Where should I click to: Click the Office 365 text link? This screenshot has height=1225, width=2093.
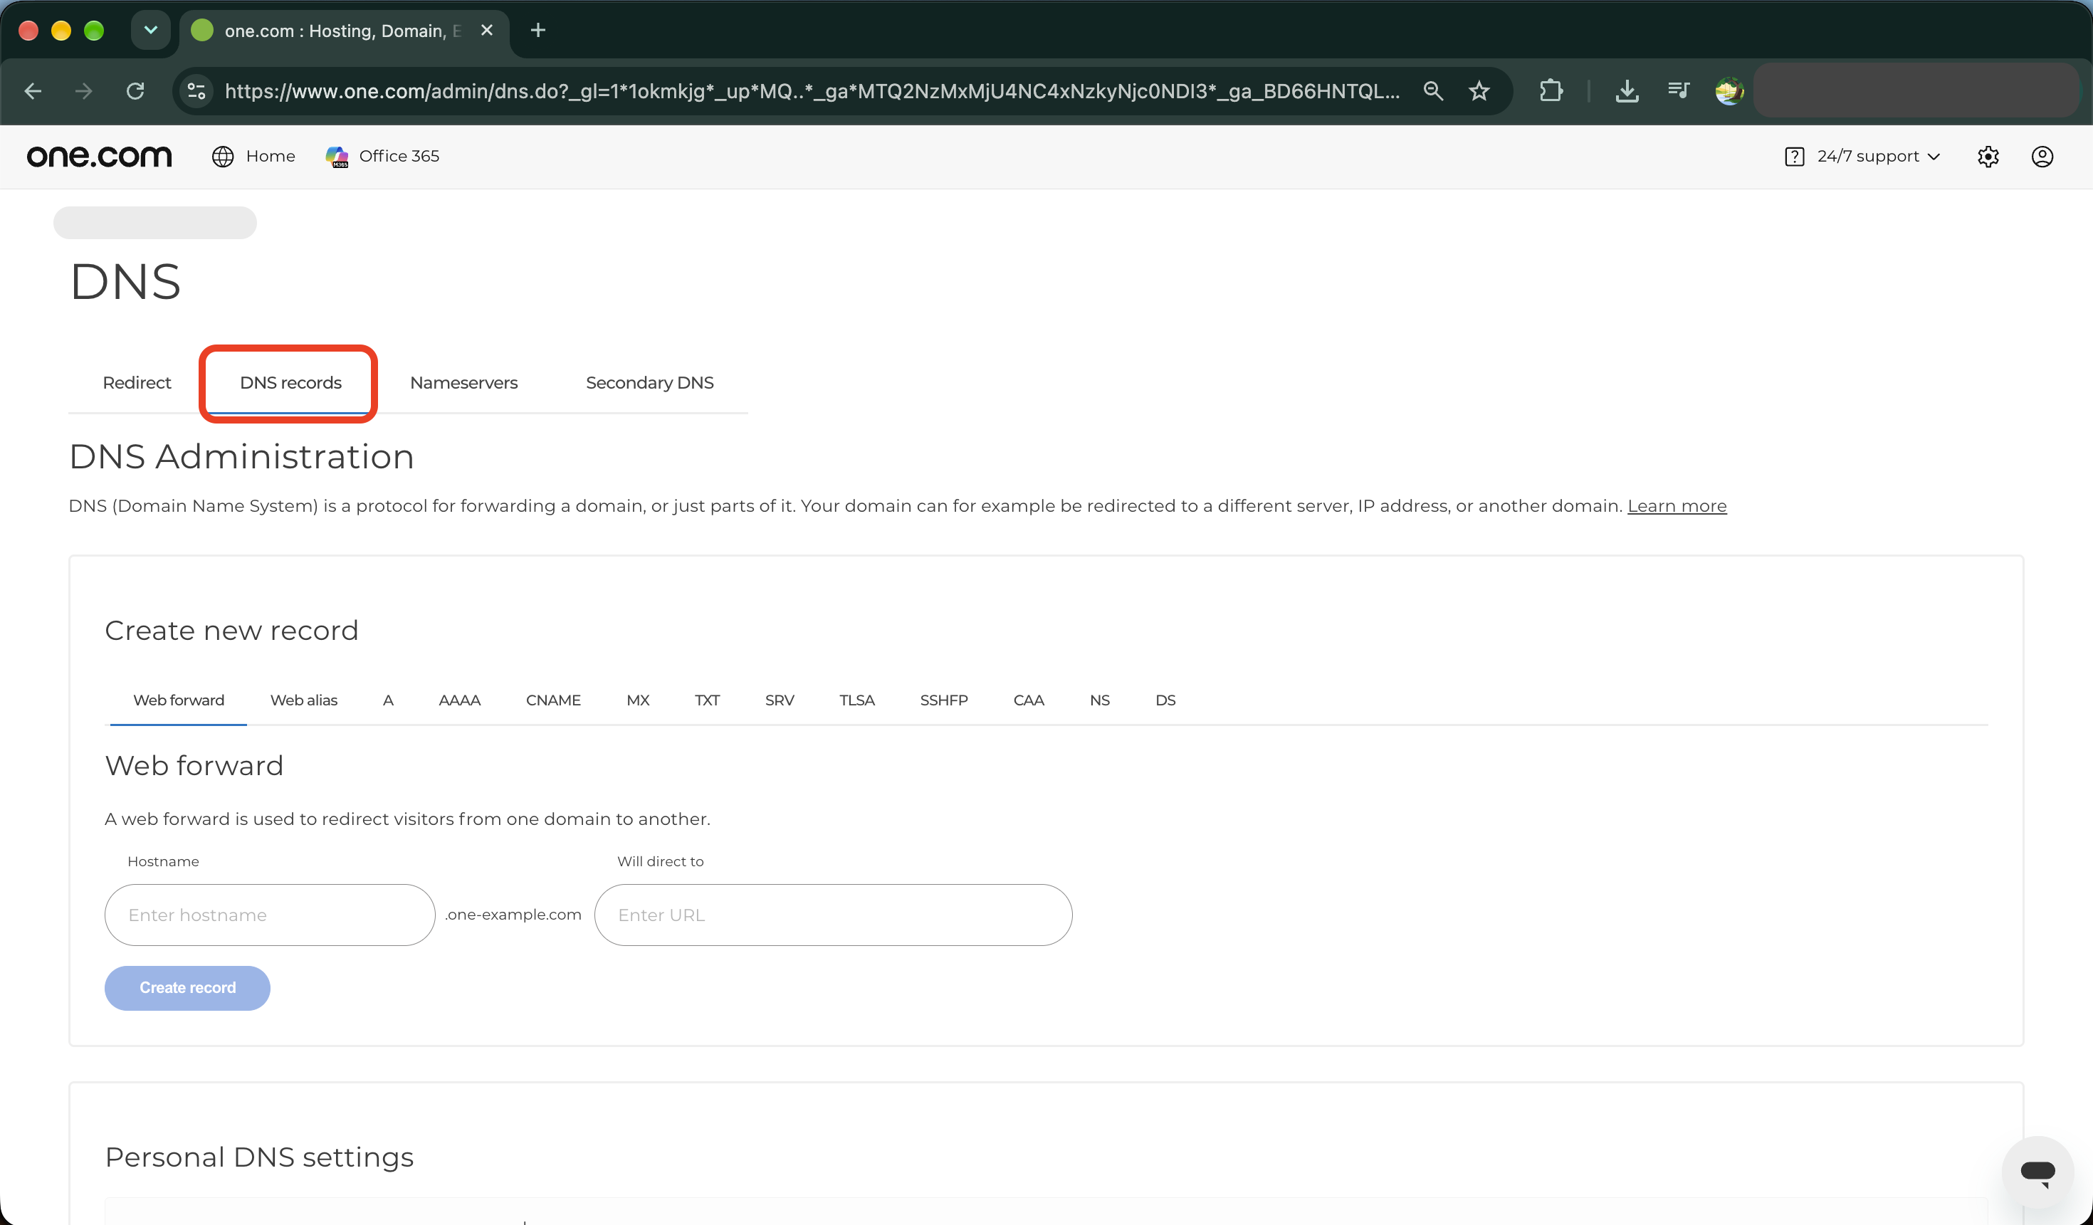point(399,156)
